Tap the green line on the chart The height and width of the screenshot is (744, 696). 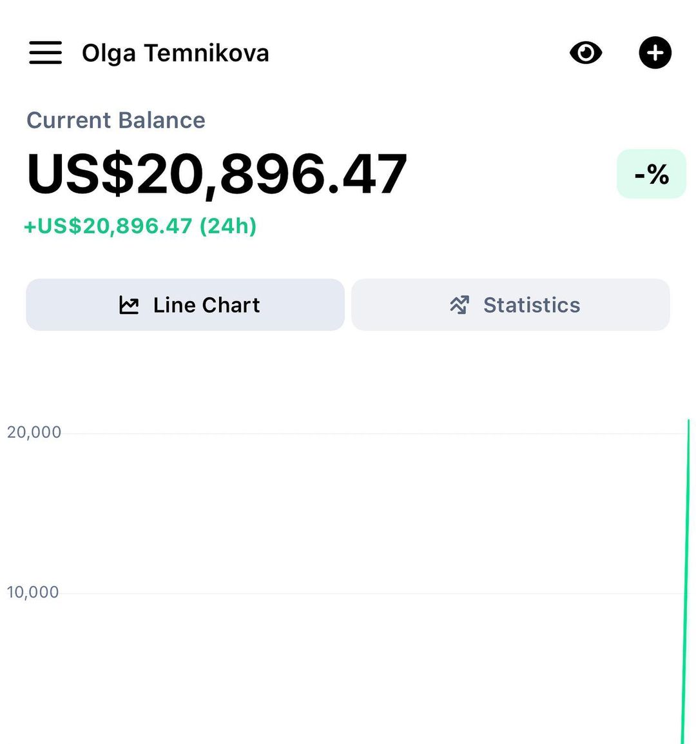coord(686,580)
